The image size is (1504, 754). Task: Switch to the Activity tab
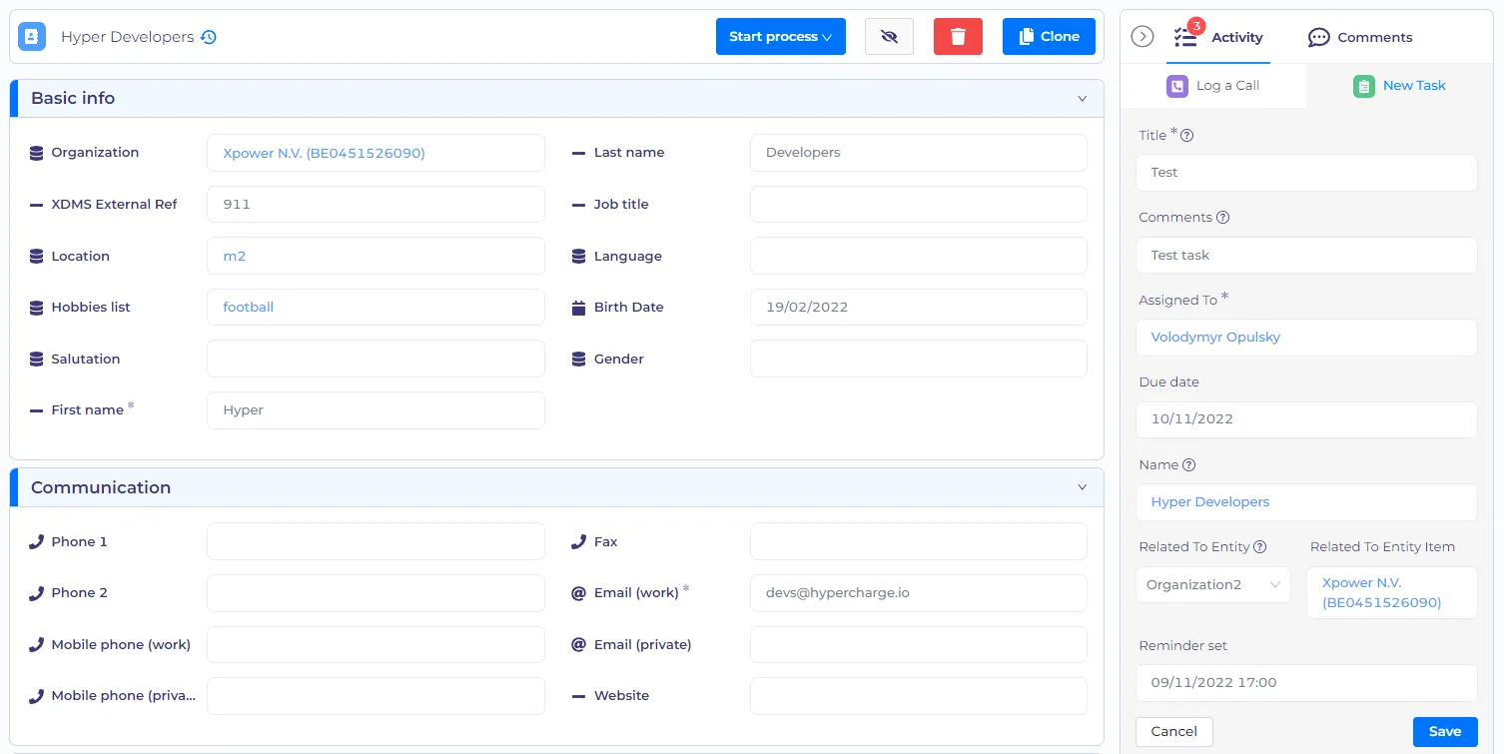point(1219,37)
